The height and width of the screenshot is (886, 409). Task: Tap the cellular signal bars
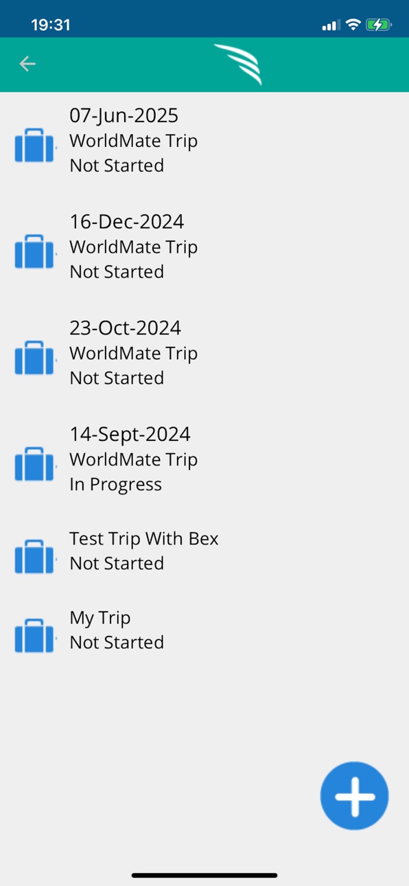(330, 25)
